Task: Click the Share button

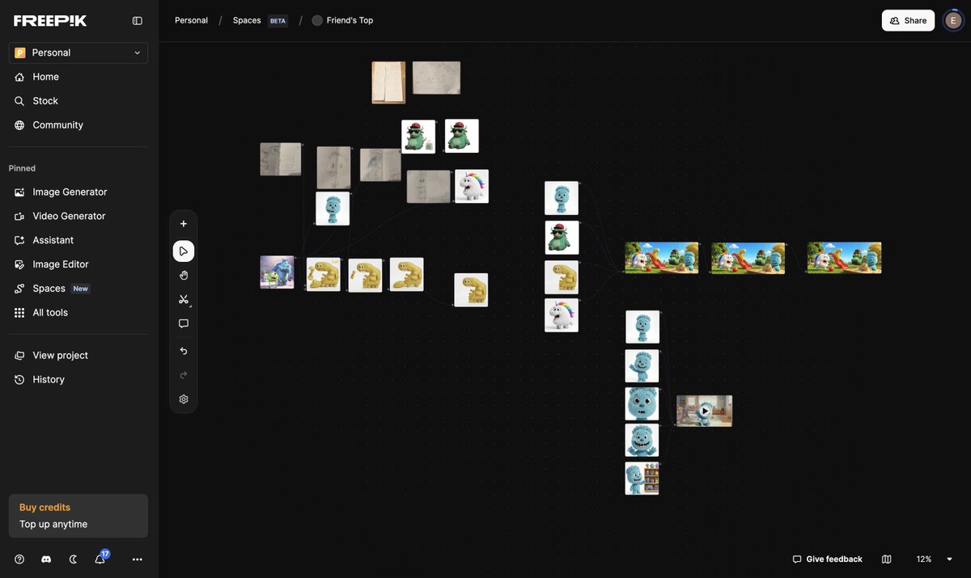Action: tap(908, 20)
